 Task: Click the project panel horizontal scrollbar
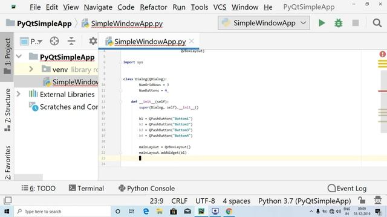[x=28, y=177]
